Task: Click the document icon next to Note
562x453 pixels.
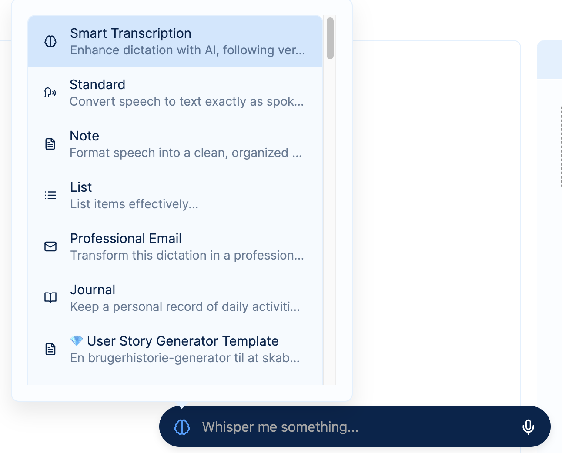Action: coord(50,144)
